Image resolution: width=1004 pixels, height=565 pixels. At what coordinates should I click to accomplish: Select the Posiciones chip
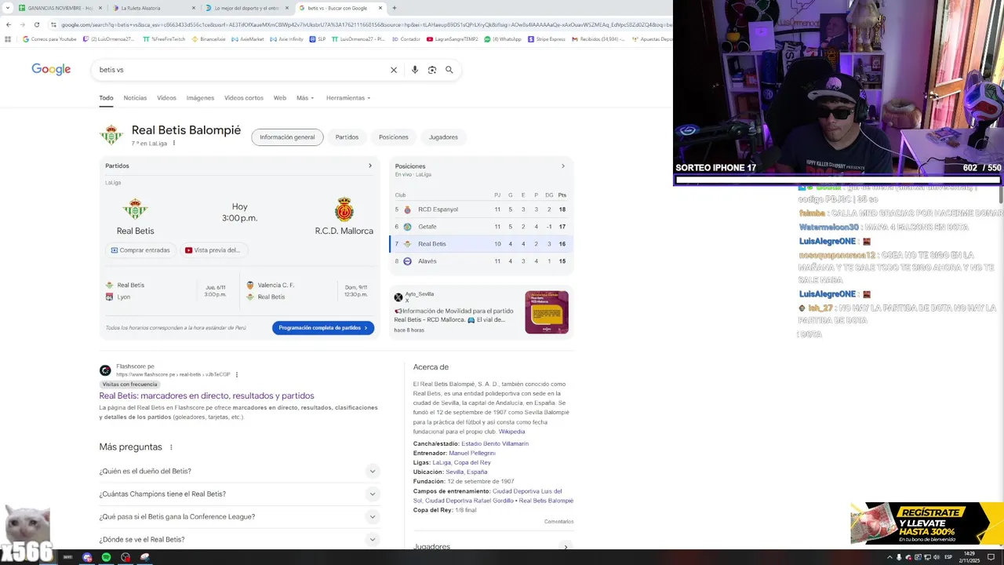(394, 137)
